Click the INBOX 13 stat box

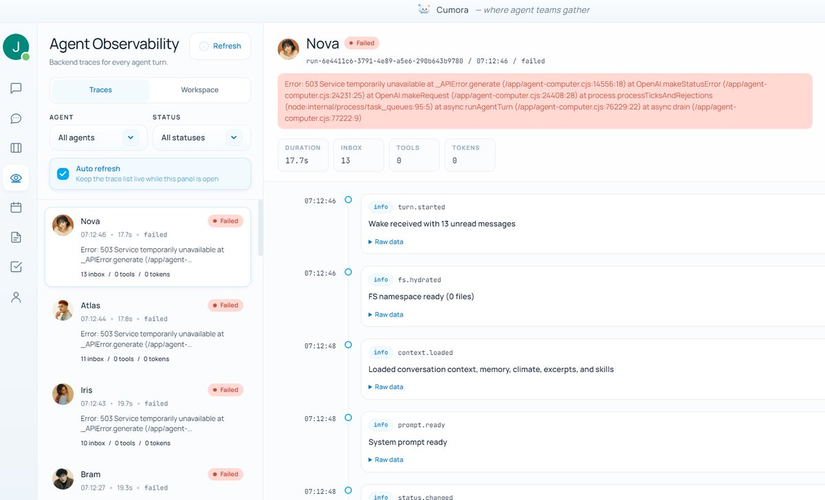point(358,155)
